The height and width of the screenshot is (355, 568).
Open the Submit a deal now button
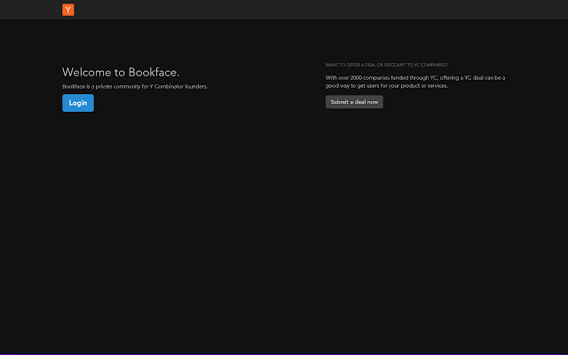(x=354, y=102)
